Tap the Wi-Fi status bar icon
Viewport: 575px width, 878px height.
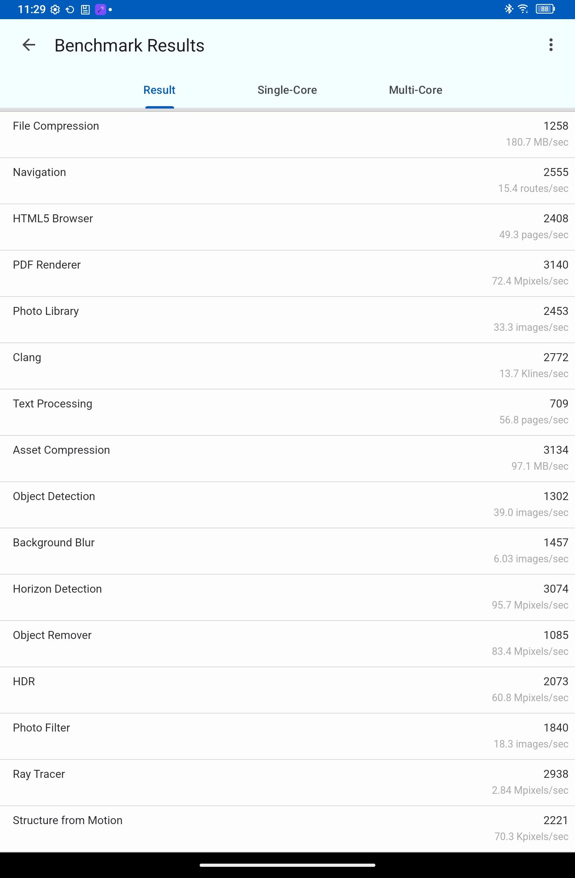pos(523,9)
